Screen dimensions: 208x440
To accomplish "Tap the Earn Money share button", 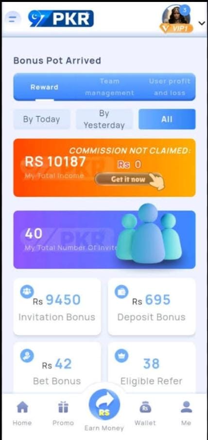I will (104, 404).
